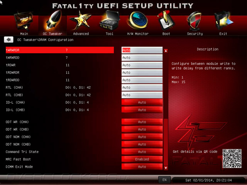Click the QR code image

click(x=232, y=158)
